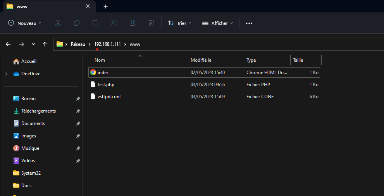The width and height of the screenshot is (384, 196).
Task: Click www in the address breadcrumb
Action: point(135,44)
